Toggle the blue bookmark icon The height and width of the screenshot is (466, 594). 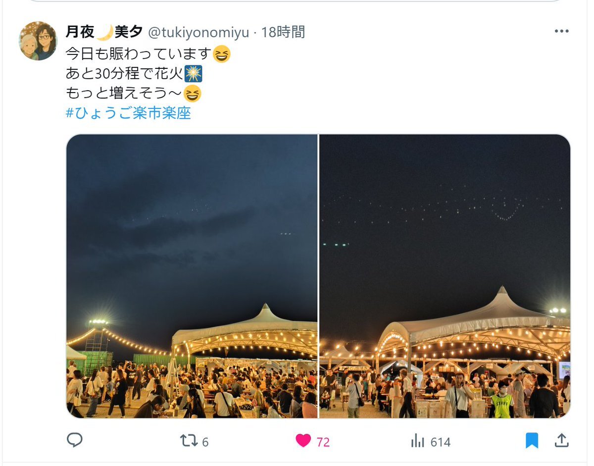click(532, 441)
